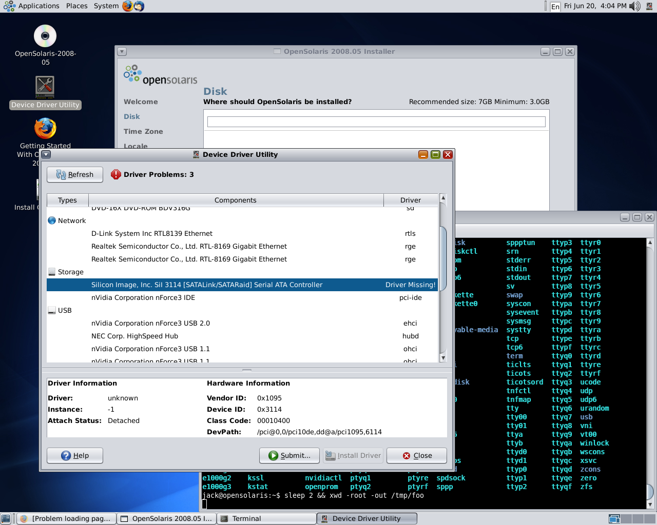
Task: Select nVidia Corporation nForce3 USB 2.0 row
Action: coord(242,323)
